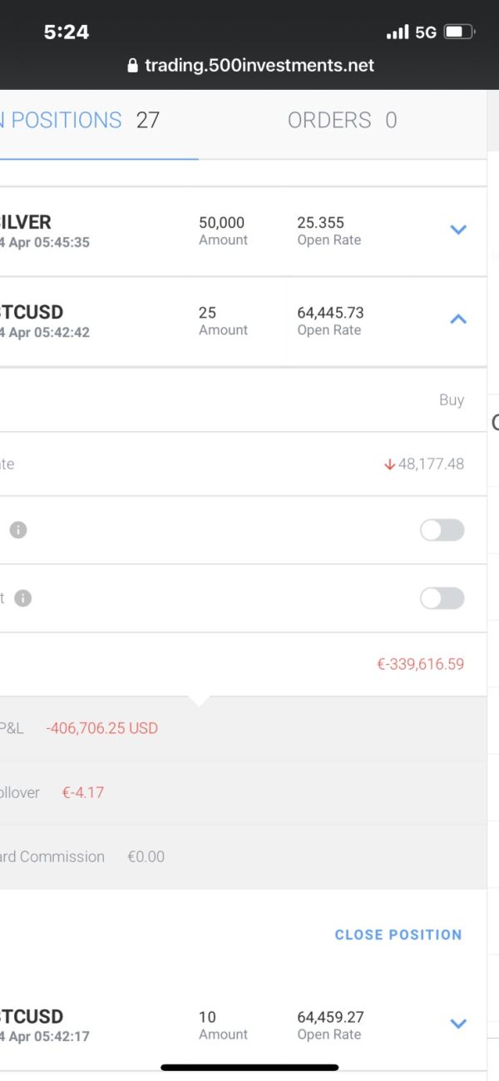Tap the home indicator bar at bottom
499x1081 pixels.
[x=249, y=1067]
